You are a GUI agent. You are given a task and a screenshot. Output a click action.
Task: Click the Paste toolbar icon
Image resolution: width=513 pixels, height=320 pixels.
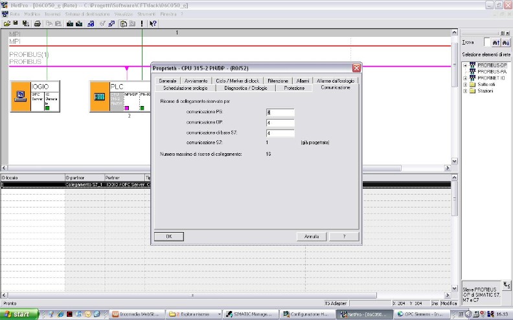[58, 23]
